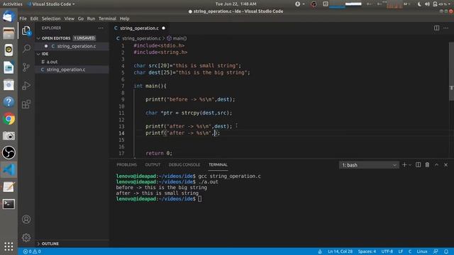Open the Edit menu
The height and width of the screenshot is (255, 454).
click(34, 18)
